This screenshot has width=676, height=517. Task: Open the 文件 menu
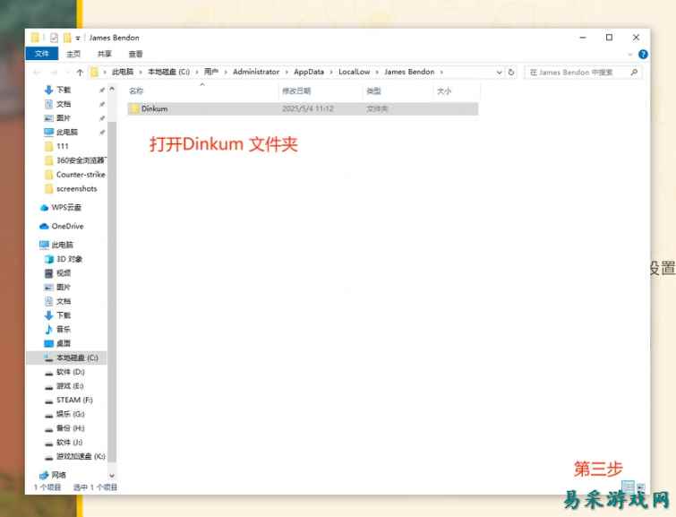pos(41,54)
